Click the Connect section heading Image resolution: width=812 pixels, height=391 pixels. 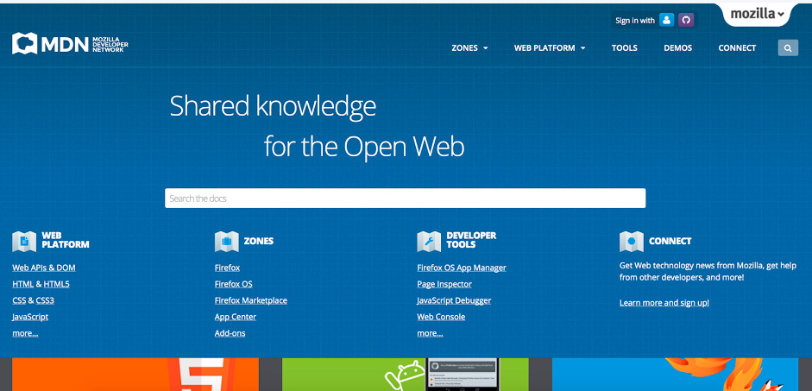click(x=670, y=242)
